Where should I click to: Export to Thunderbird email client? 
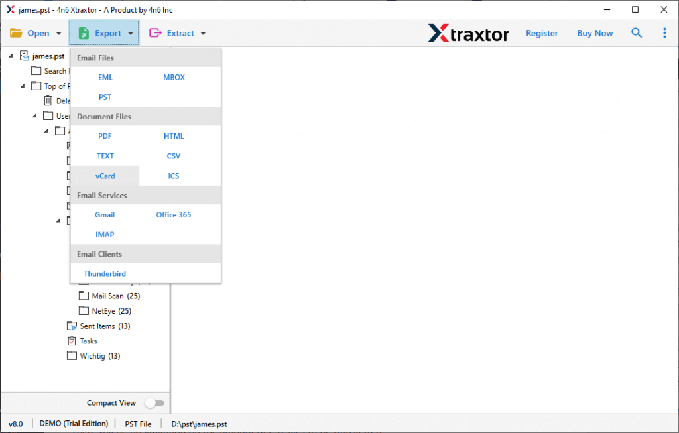(105, 274)
